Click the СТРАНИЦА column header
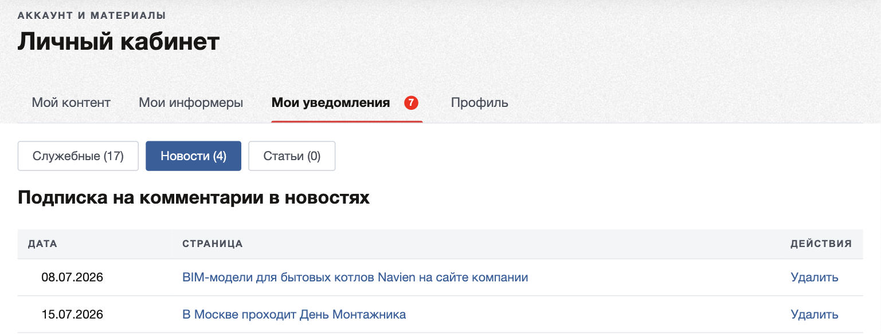Screen dimensions: 881x334 click(x=213, y=244)
